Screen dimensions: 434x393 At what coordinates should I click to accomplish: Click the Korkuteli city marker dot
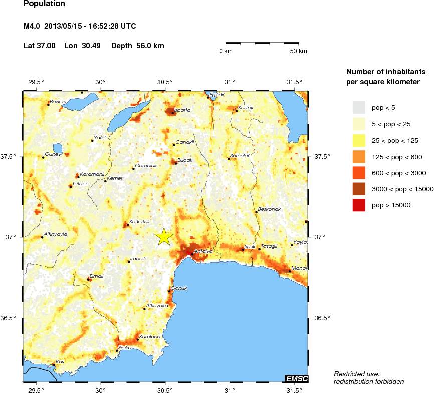(x=128, y=224)
